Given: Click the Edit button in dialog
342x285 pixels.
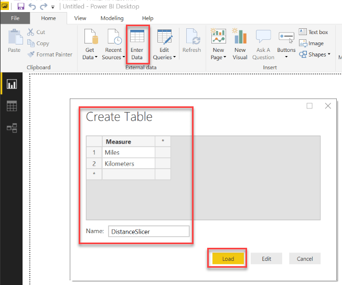Looking at the screenshot, I should pyautogui.click(x=266, y=258).
